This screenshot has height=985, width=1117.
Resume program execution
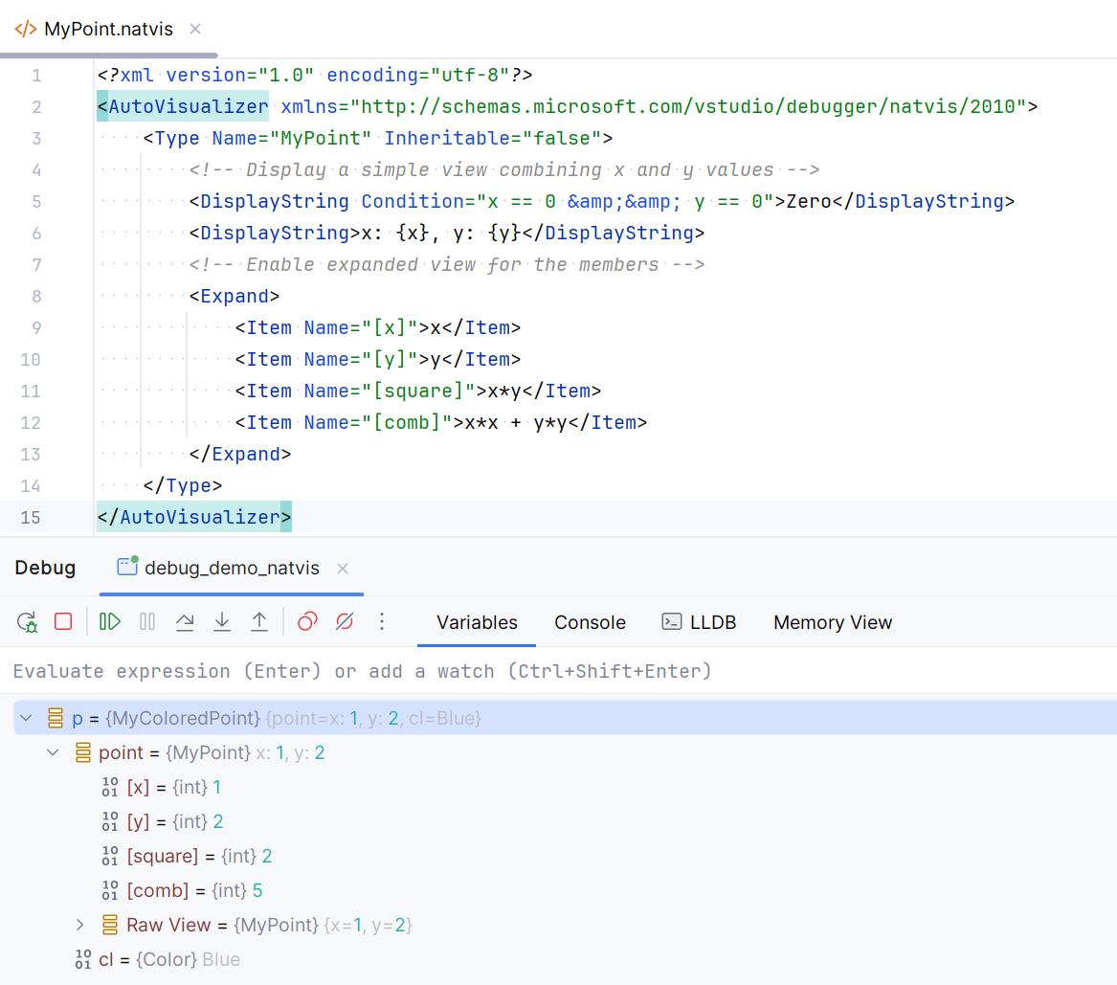click(108, 621)
